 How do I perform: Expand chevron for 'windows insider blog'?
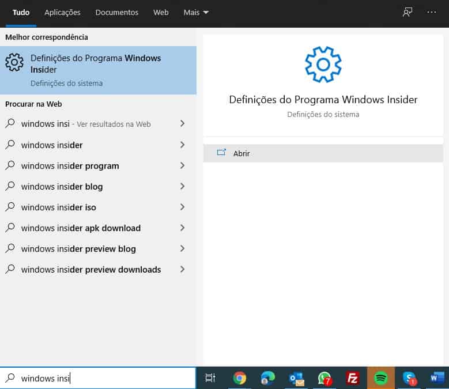pos(182,186)
